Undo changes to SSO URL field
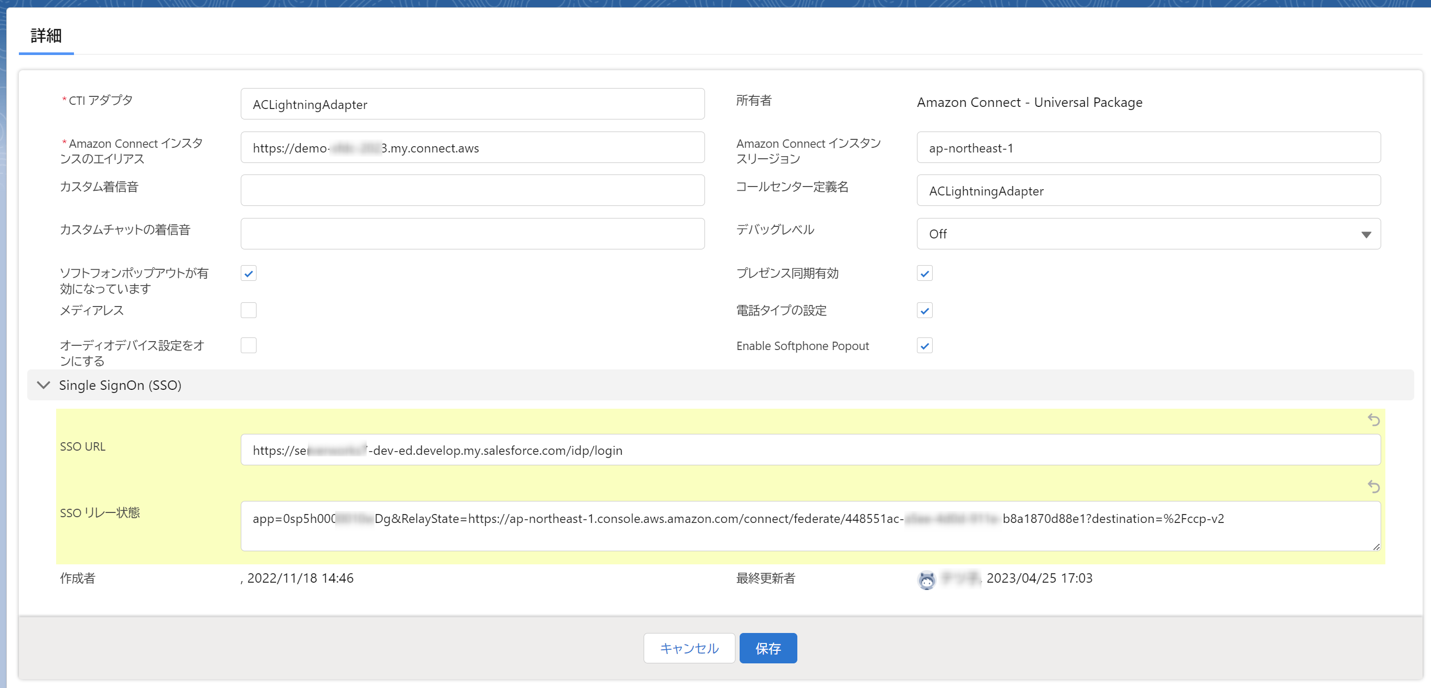 (1373, 420)
